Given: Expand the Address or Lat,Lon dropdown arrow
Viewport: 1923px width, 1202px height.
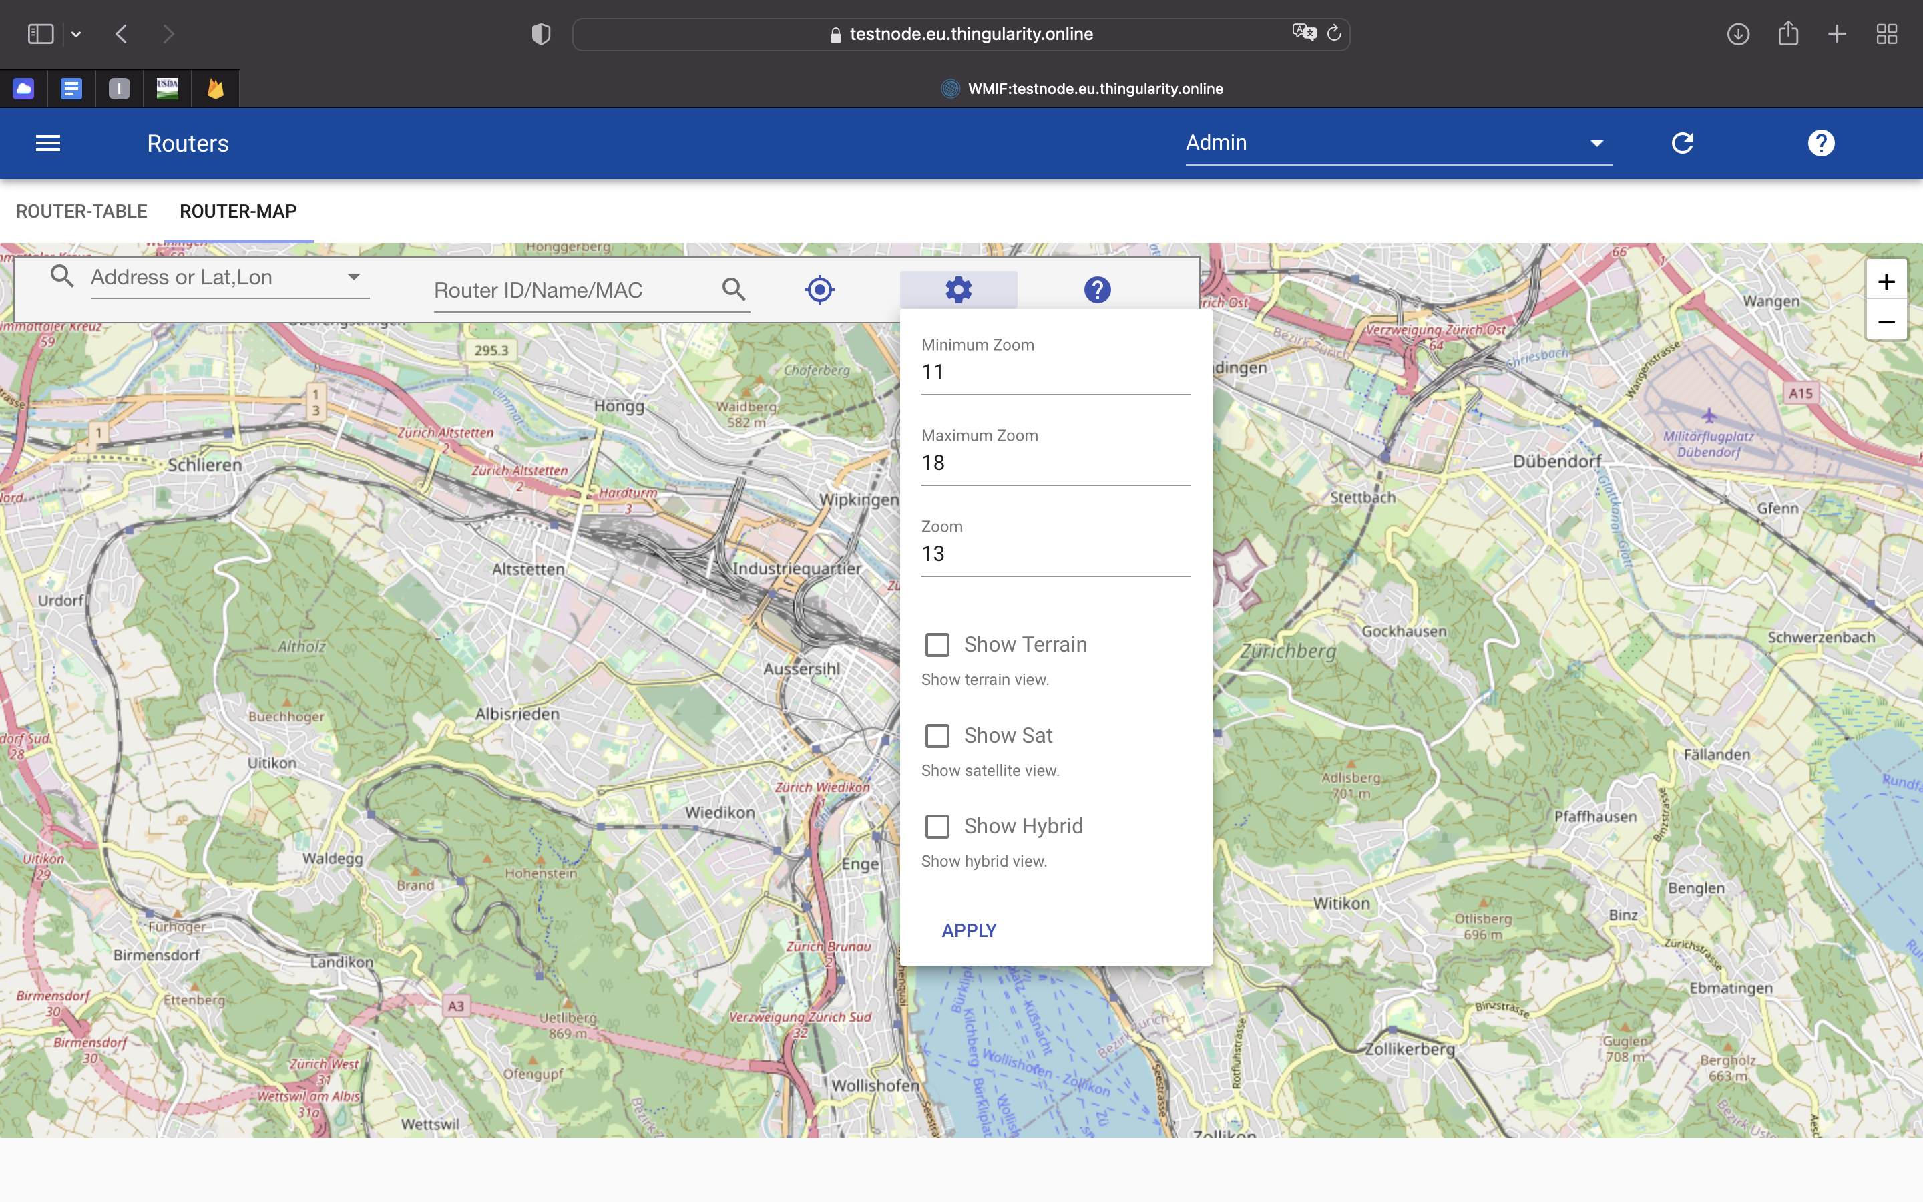Looking at the screenshot, I should [x=354, y=276].
